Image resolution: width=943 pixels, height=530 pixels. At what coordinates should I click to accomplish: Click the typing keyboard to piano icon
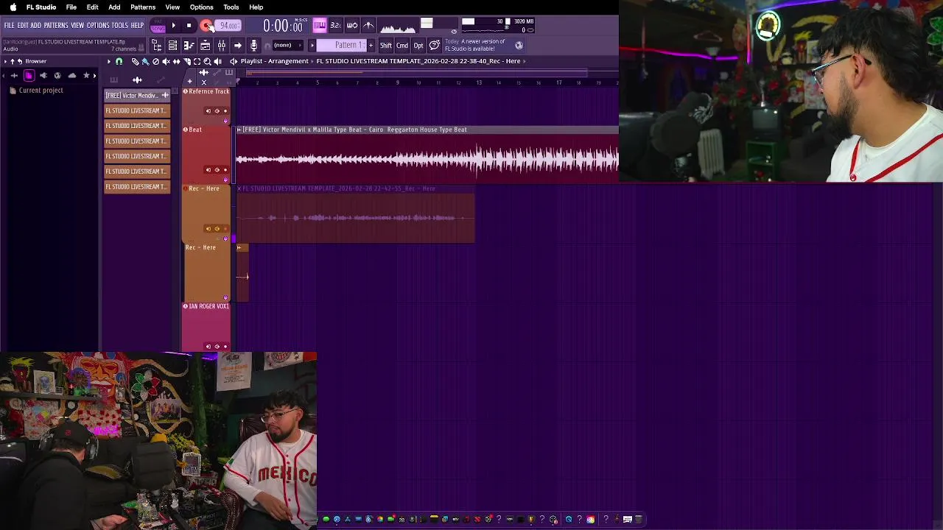(x=319, y=25)
